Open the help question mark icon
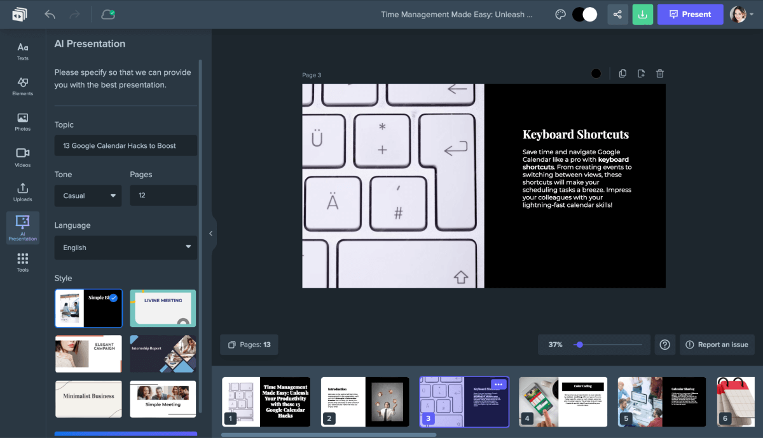The image size is (763, 438). tap(664, 345)
